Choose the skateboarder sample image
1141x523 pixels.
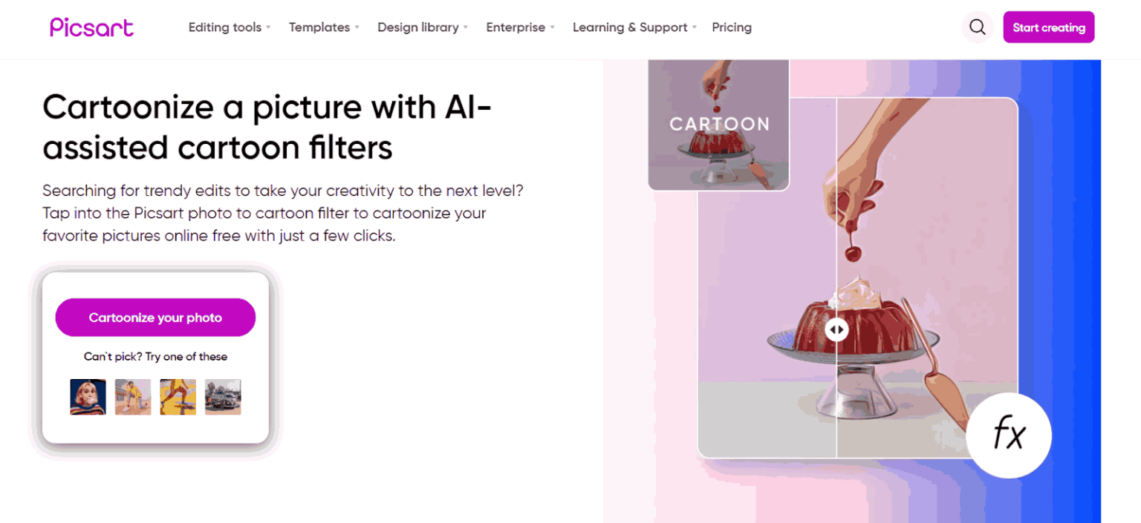click(178, 397)
